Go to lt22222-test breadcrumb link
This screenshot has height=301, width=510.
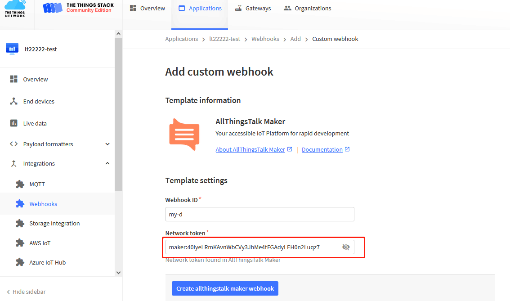[x=224, y=39]
